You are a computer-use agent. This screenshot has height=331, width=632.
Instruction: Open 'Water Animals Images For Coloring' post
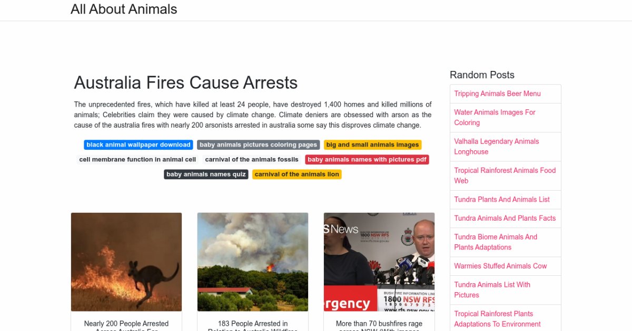[495, 118]
